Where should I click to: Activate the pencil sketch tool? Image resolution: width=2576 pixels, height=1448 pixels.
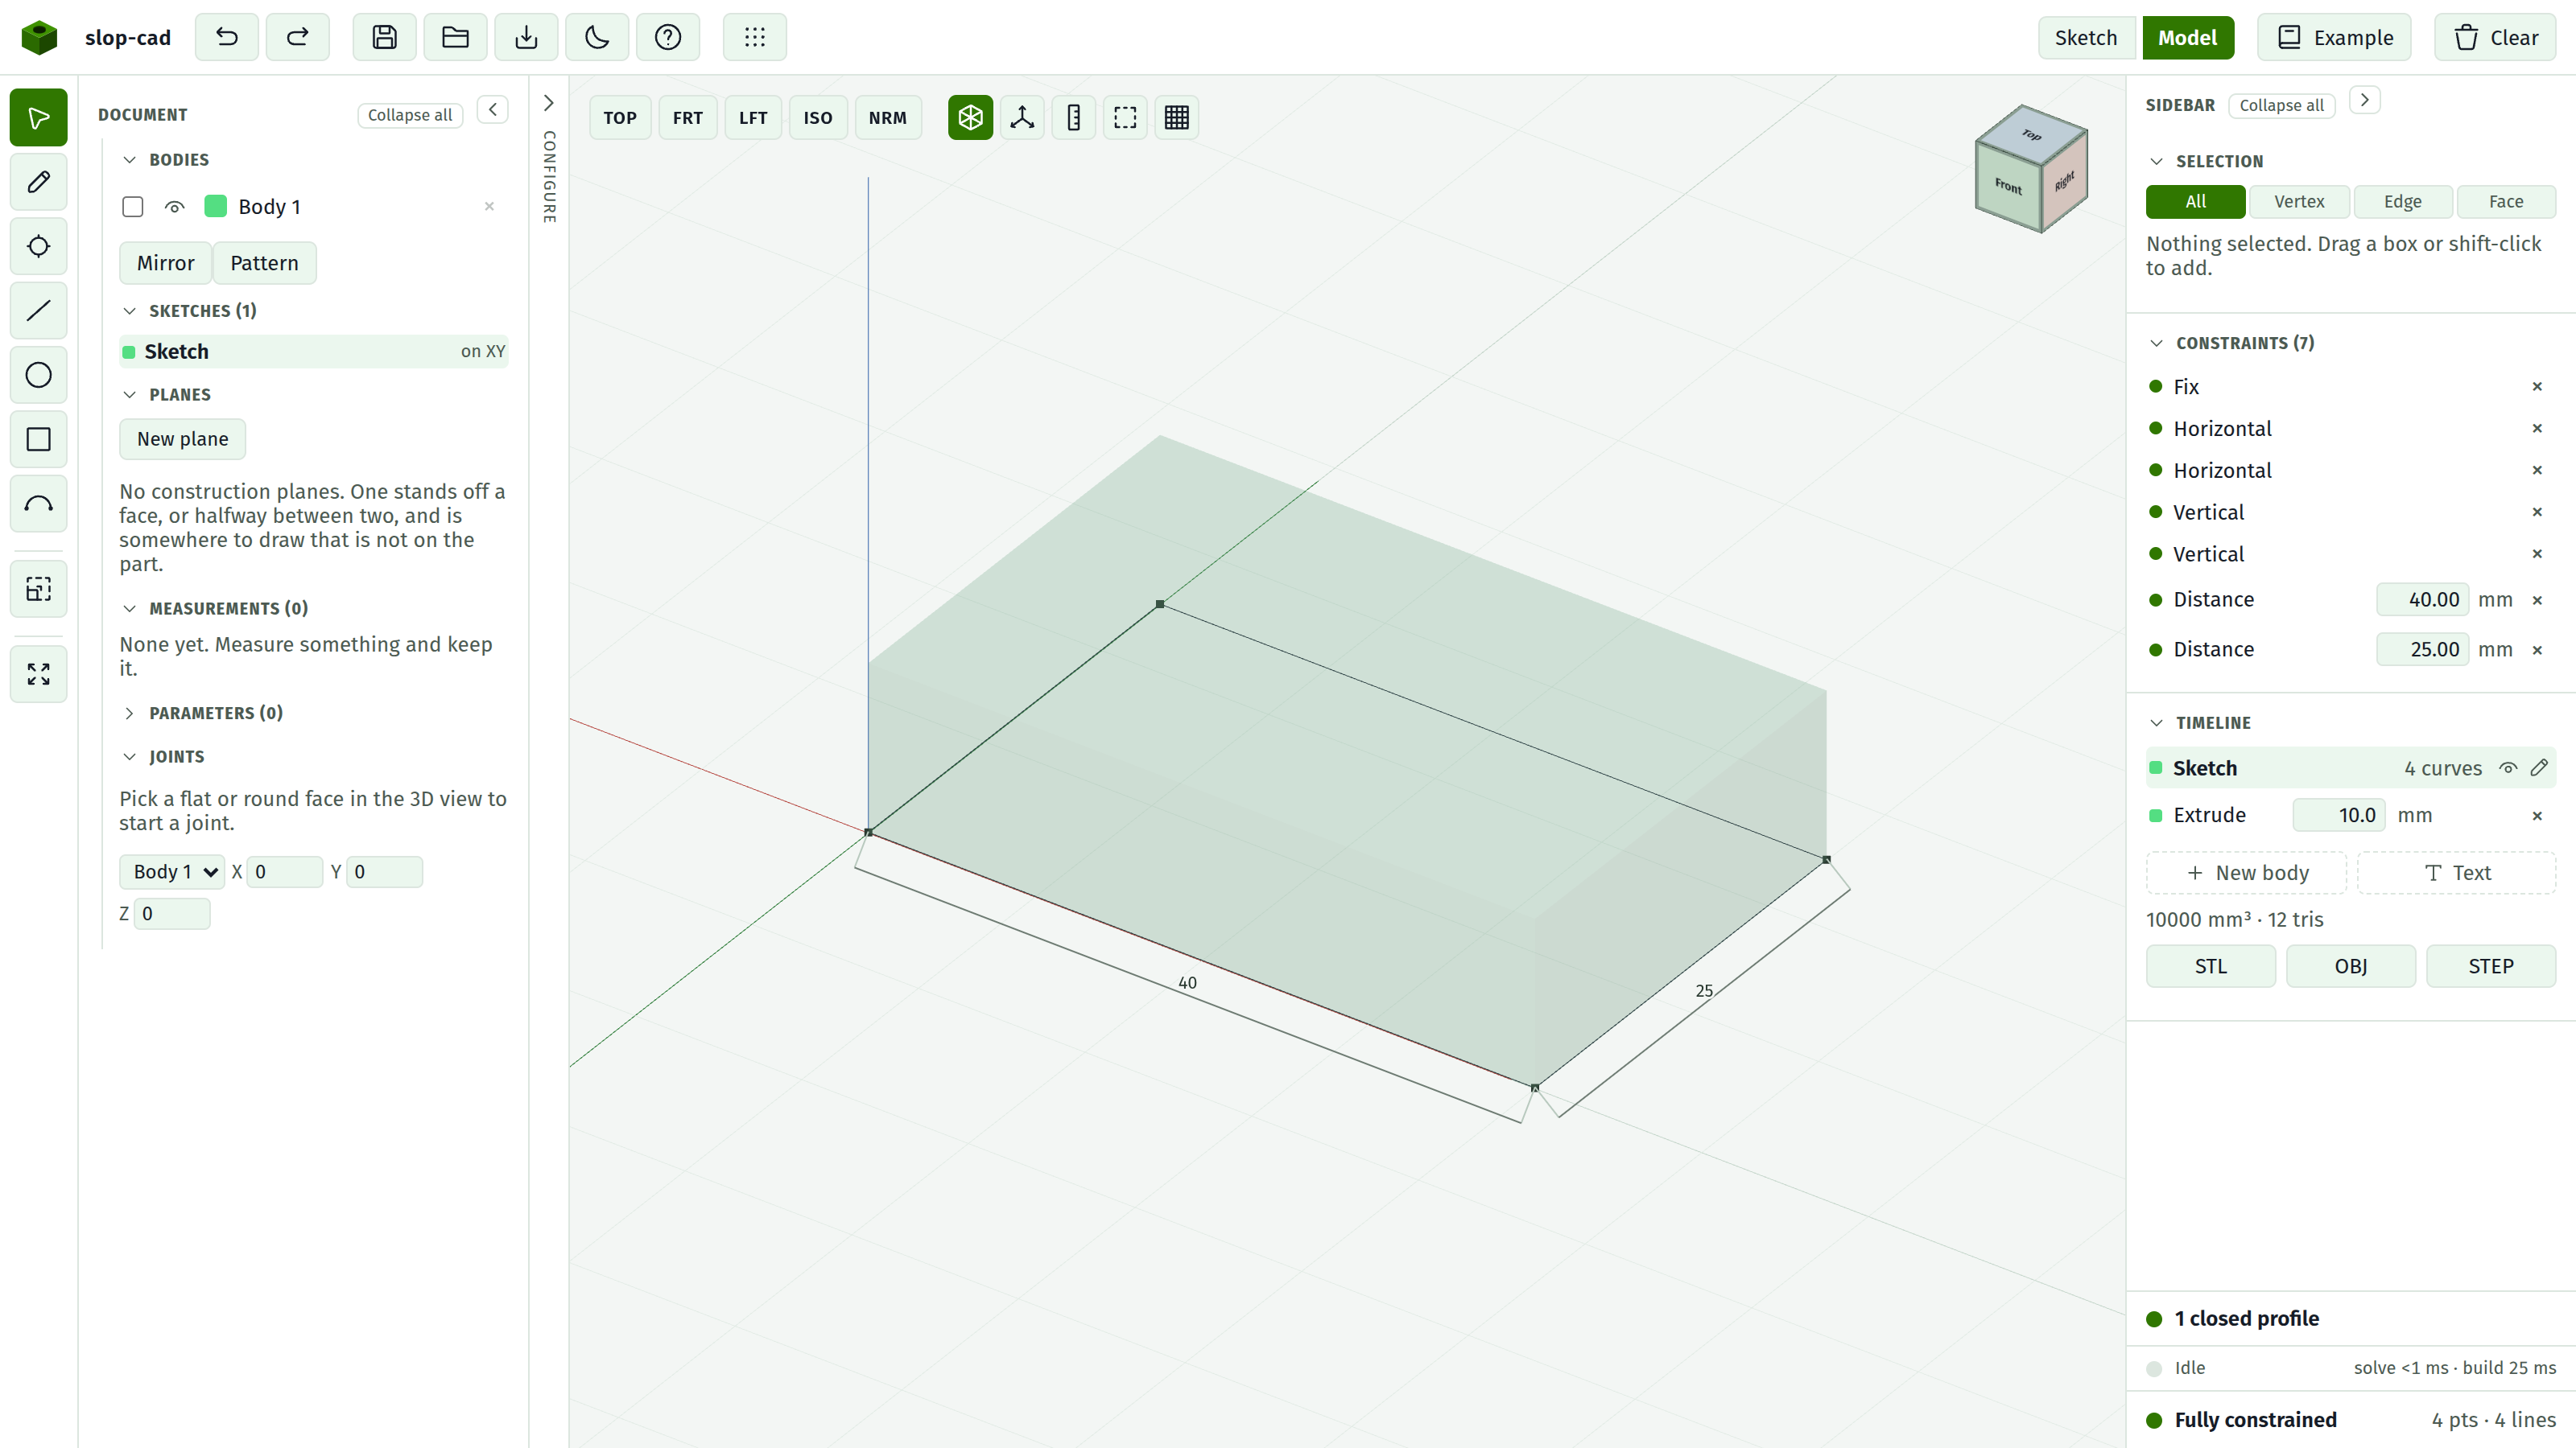click(38, 182)
